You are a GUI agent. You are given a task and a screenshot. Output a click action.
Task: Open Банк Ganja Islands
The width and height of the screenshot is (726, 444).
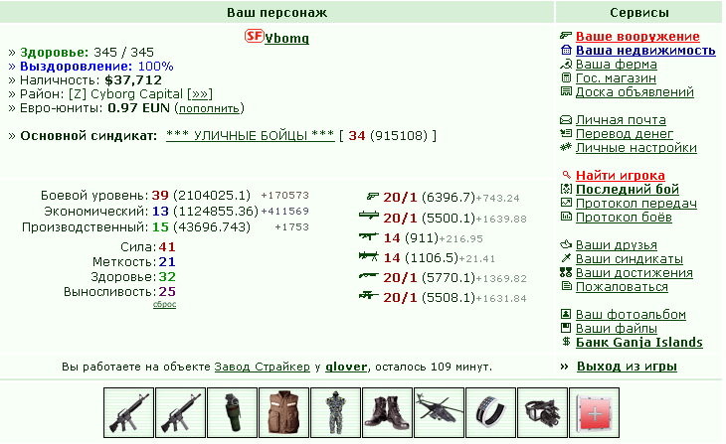(638, 342)
